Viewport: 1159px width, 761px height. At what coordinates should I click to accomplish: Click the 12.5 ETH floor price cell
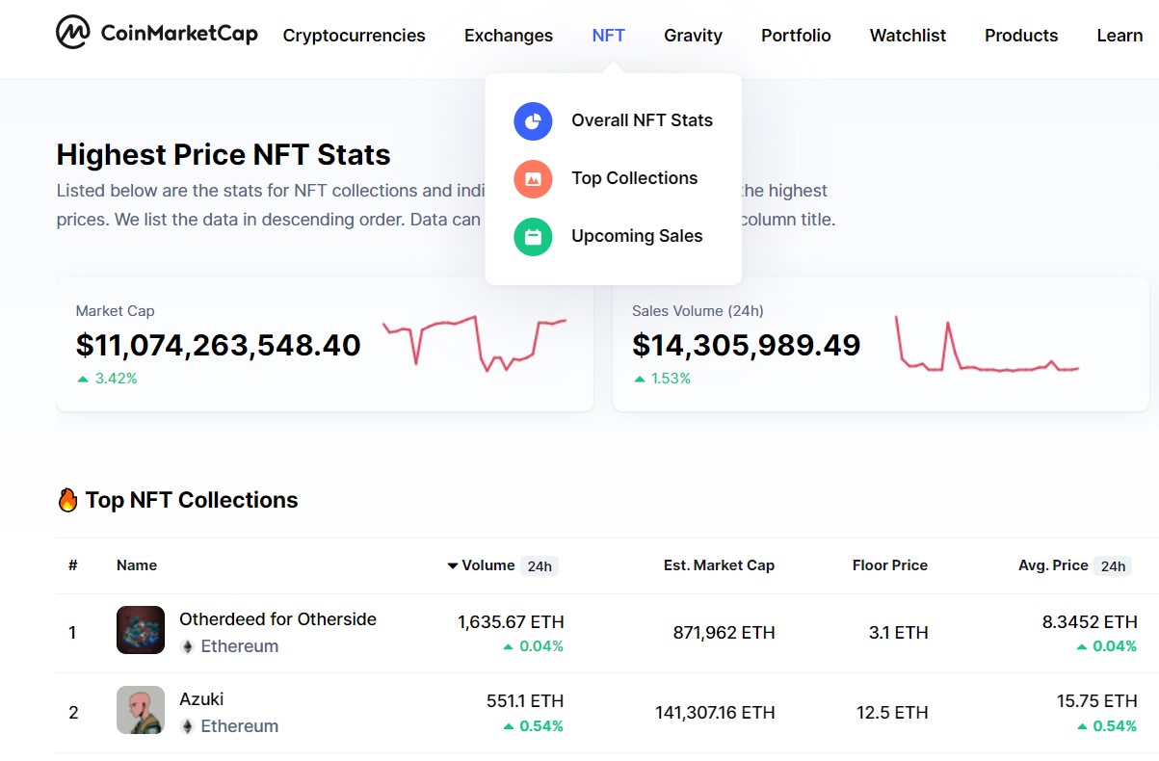pos(892,713)
